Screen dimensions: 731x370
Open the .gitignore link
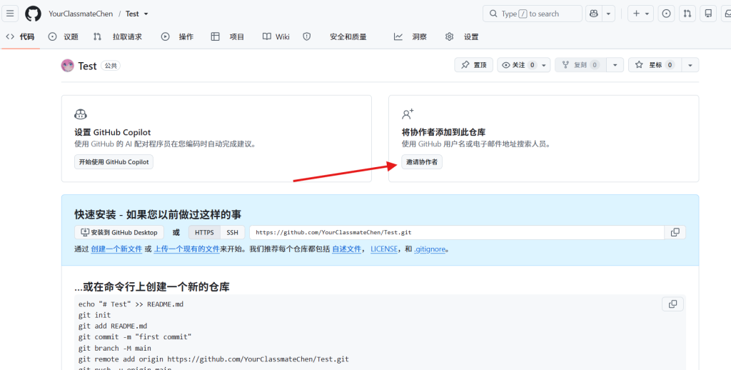click(430, 249)
